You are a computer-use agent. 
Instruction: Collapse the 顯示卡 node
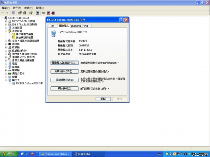coord(6,80)
